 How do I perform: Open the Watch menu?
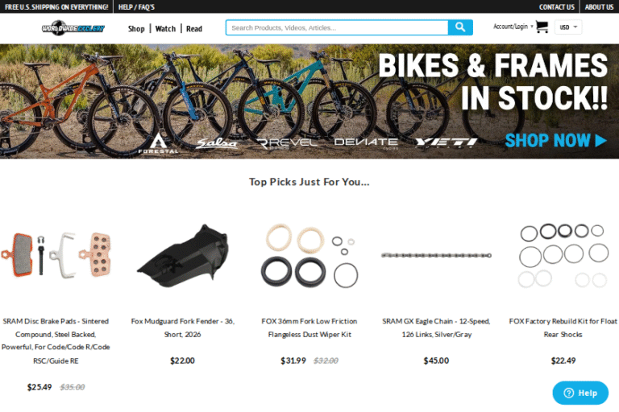(x=165, y=29)
